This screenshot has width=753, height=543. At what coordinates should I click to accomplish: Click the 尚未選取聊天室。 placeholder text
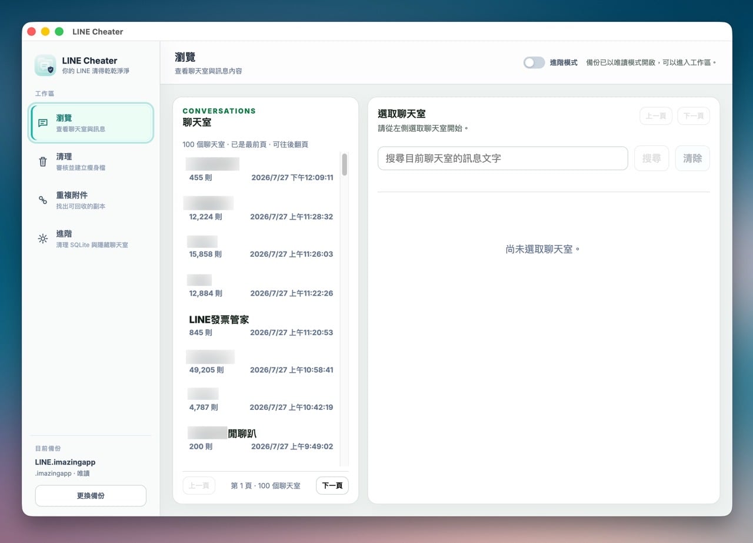click(x=543, y=249)
